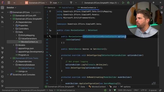
Task: Open the Dometrain.EfCore solution dropdown
Action: tap(36, 3)
